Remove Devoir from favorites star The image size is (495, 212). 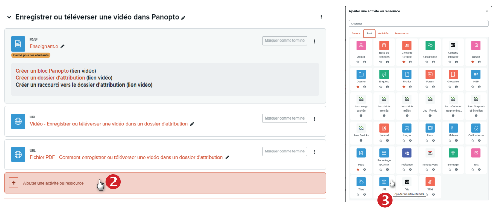(x=472, y=62)
